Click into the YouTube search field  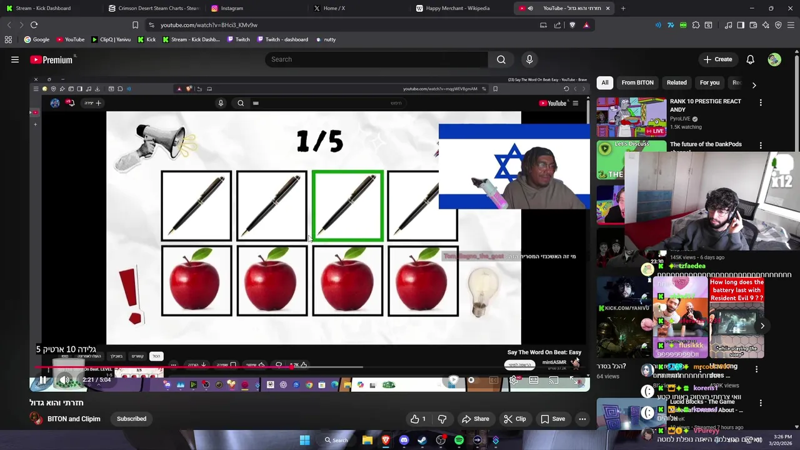[377, 59]
